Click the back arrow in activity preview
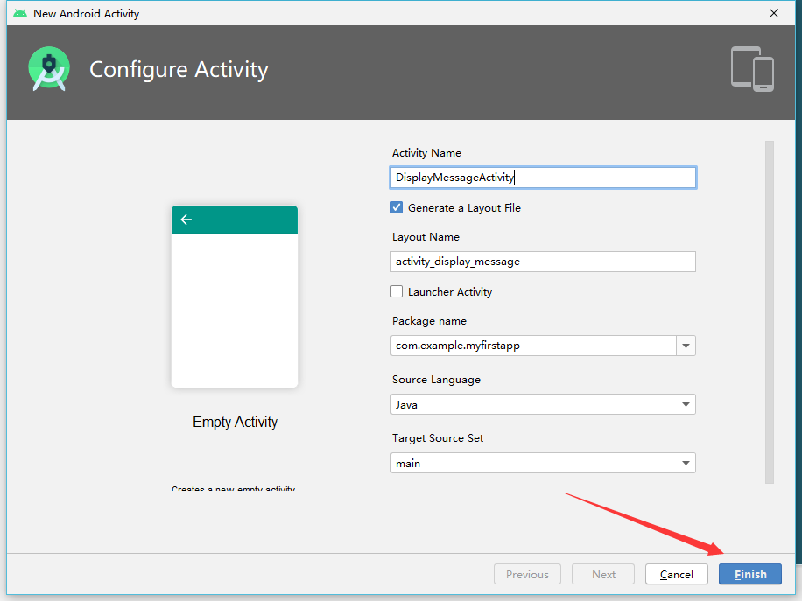802x601 pixels. 186,220
